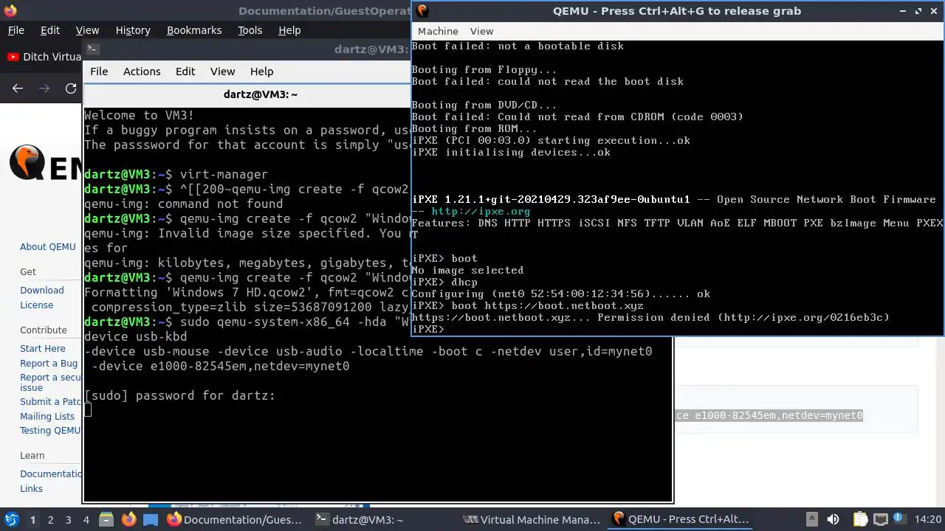
Task: Go back in the Firefox window
Action: (18, 88)
